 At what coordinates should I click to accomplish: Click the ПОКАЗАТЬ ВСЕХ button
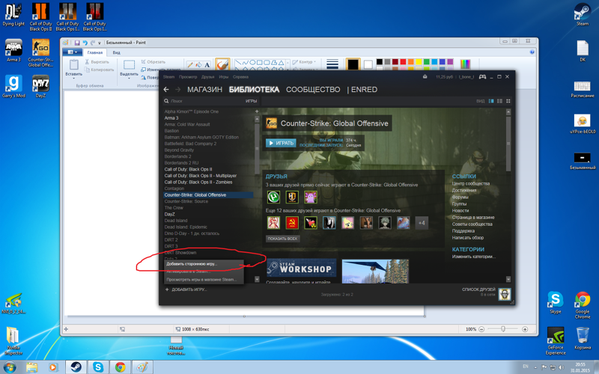pos(283,239)
